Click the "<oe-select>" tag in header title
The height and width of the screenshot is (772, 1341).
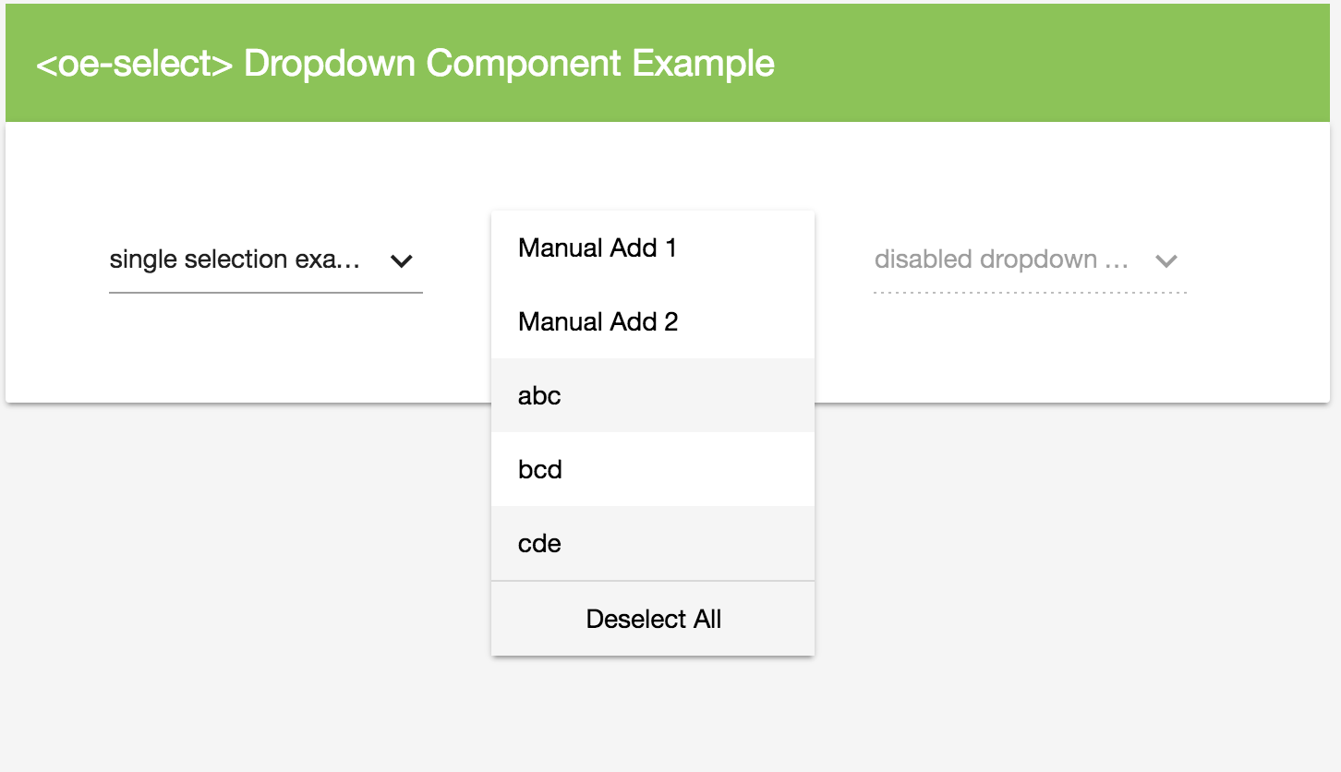pyautogui.click(x=134, y=64)
